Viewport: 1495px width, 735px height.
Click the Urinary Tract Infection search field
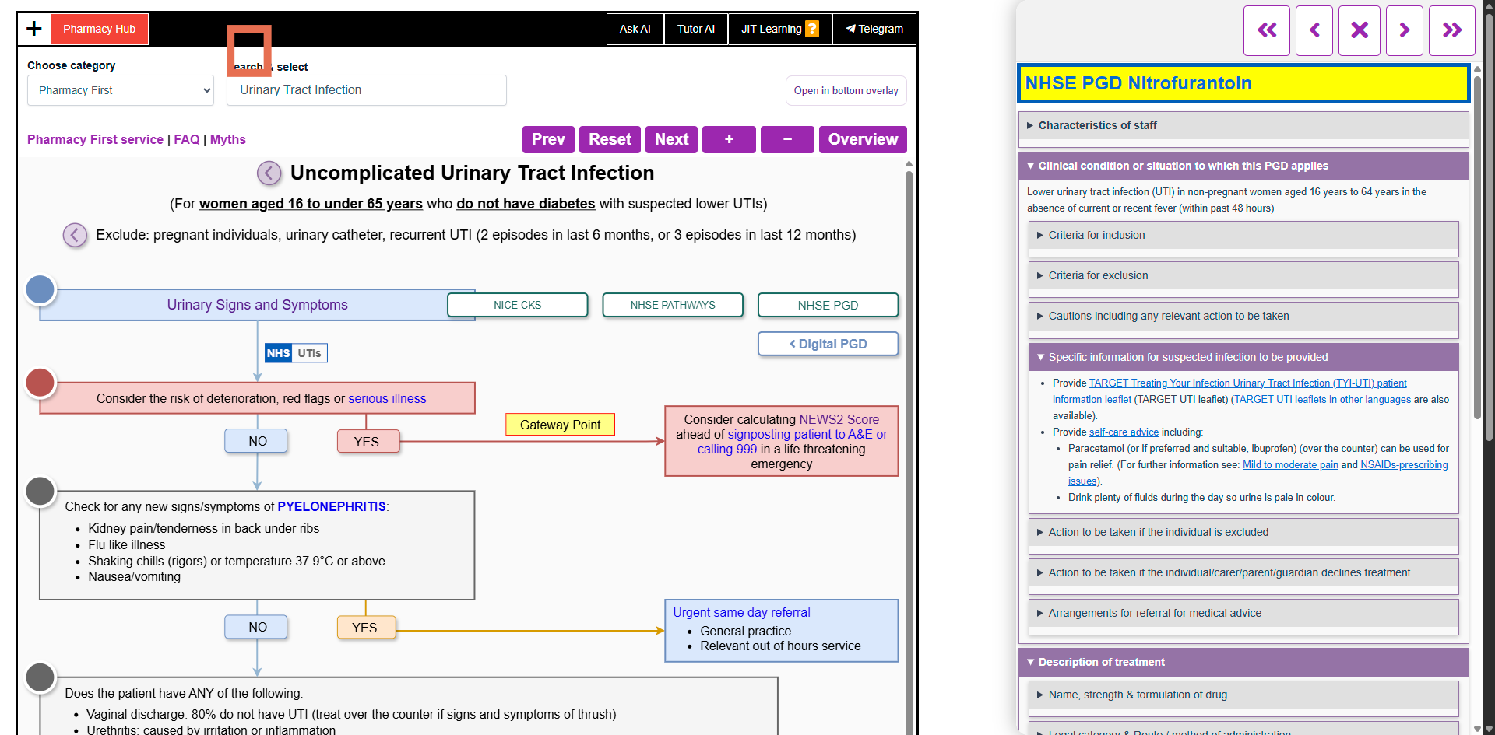click(x=366, y=90)
